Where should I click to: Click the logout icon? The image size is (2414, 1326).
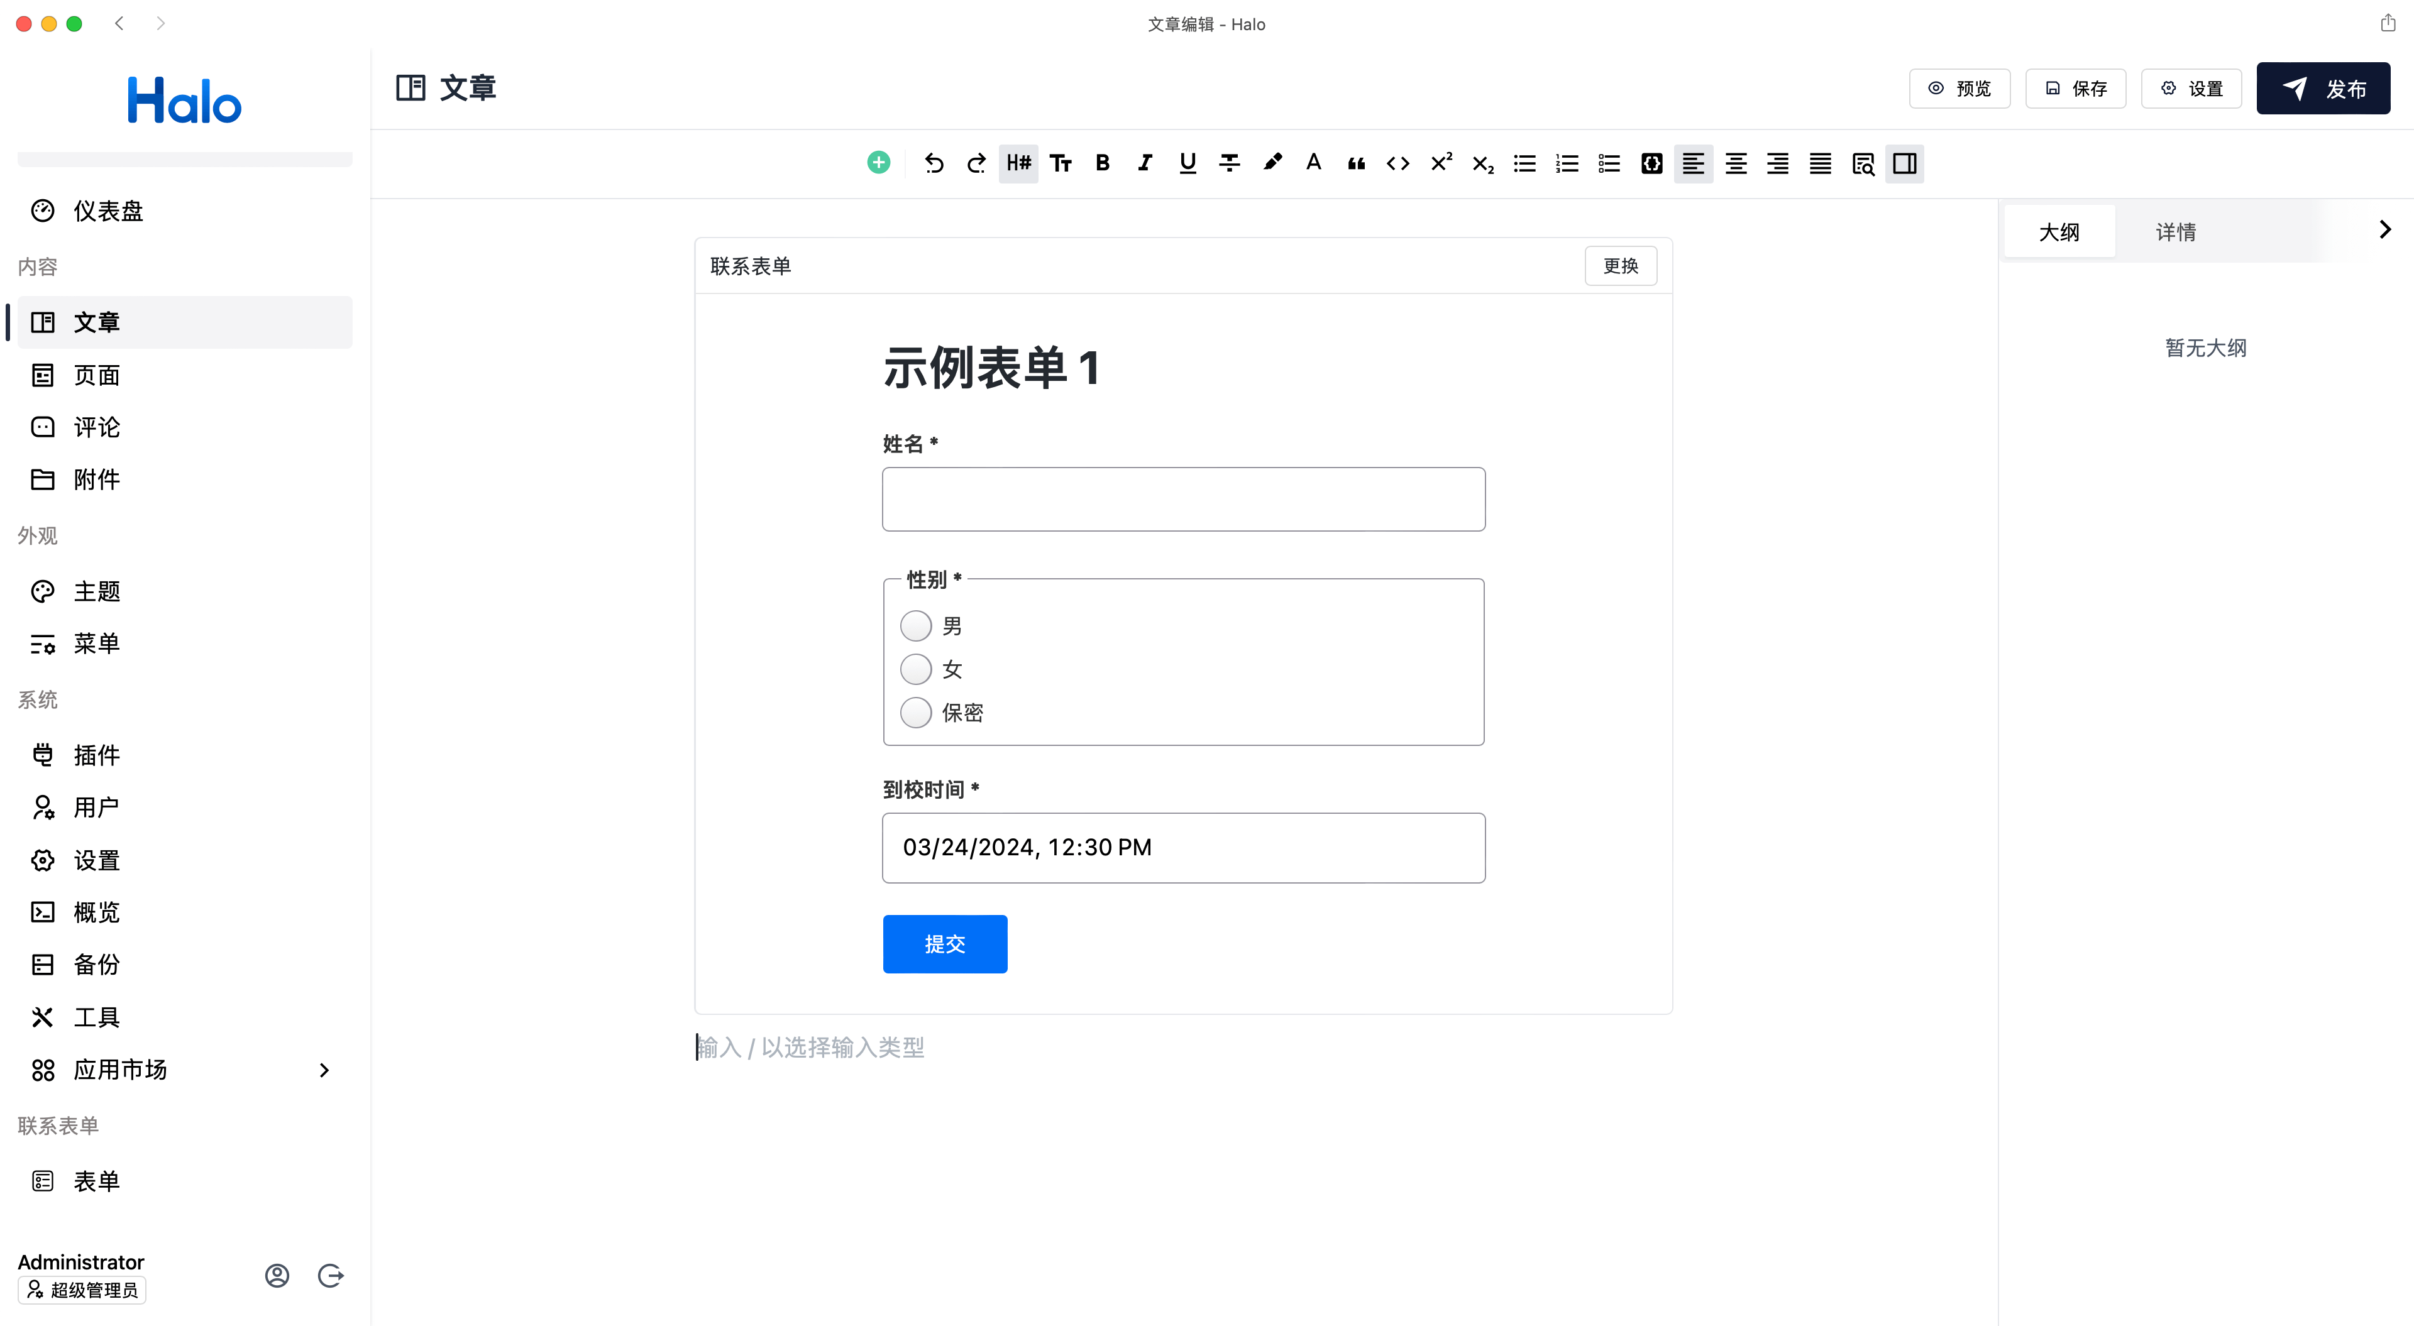331,1275
